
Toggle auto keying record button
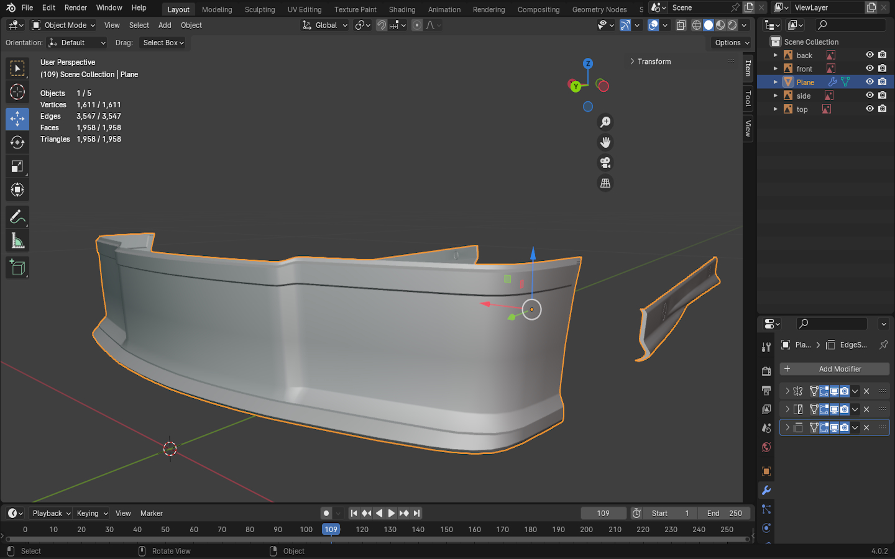[326, 513]
